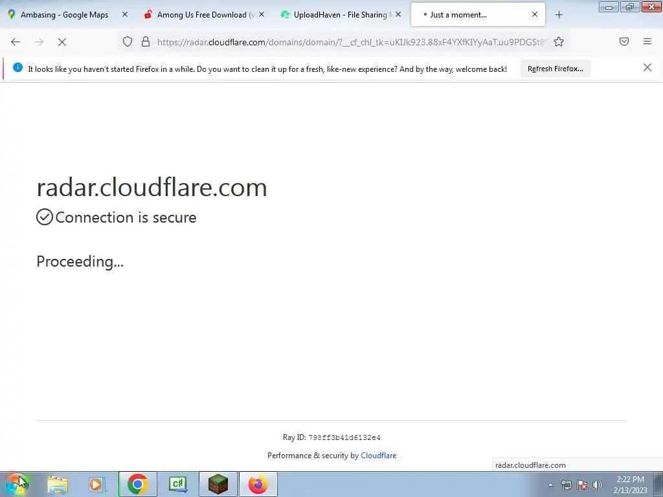
Task: Click the Connection is secure text
Action: (126, 217)
